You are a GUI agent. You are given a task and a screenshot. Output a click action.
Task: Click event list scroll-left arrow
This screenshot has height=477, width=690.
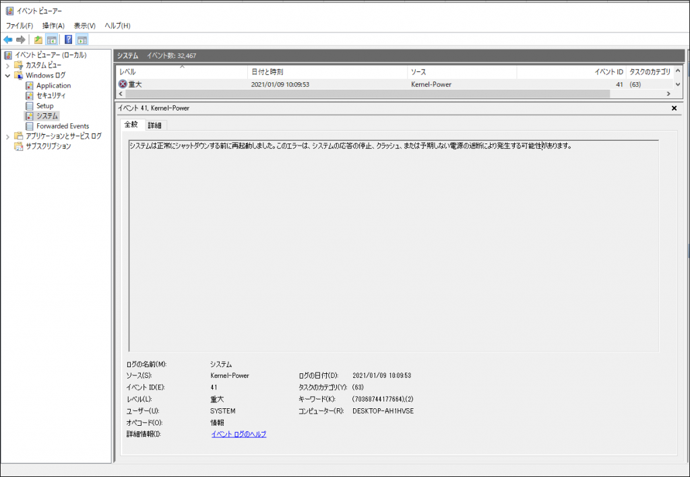pyautogui.click(x=121, y=94)
